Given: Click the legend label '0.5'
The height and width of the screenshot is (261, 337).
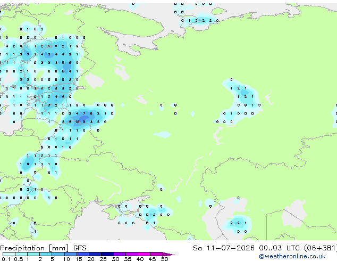Looking at the screenshot, I should pos(19,259).
